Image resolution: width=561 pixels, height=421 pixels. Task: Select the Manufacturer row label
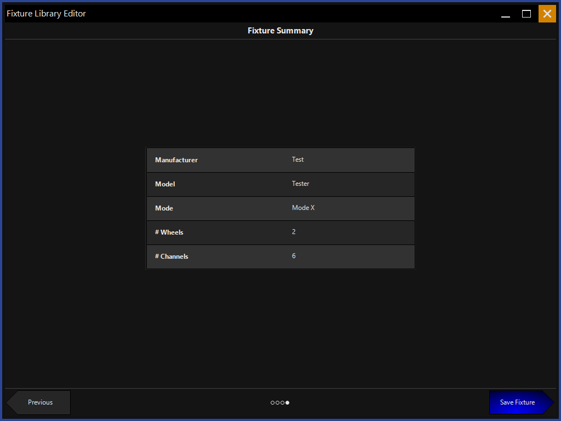tap(176, 160)
